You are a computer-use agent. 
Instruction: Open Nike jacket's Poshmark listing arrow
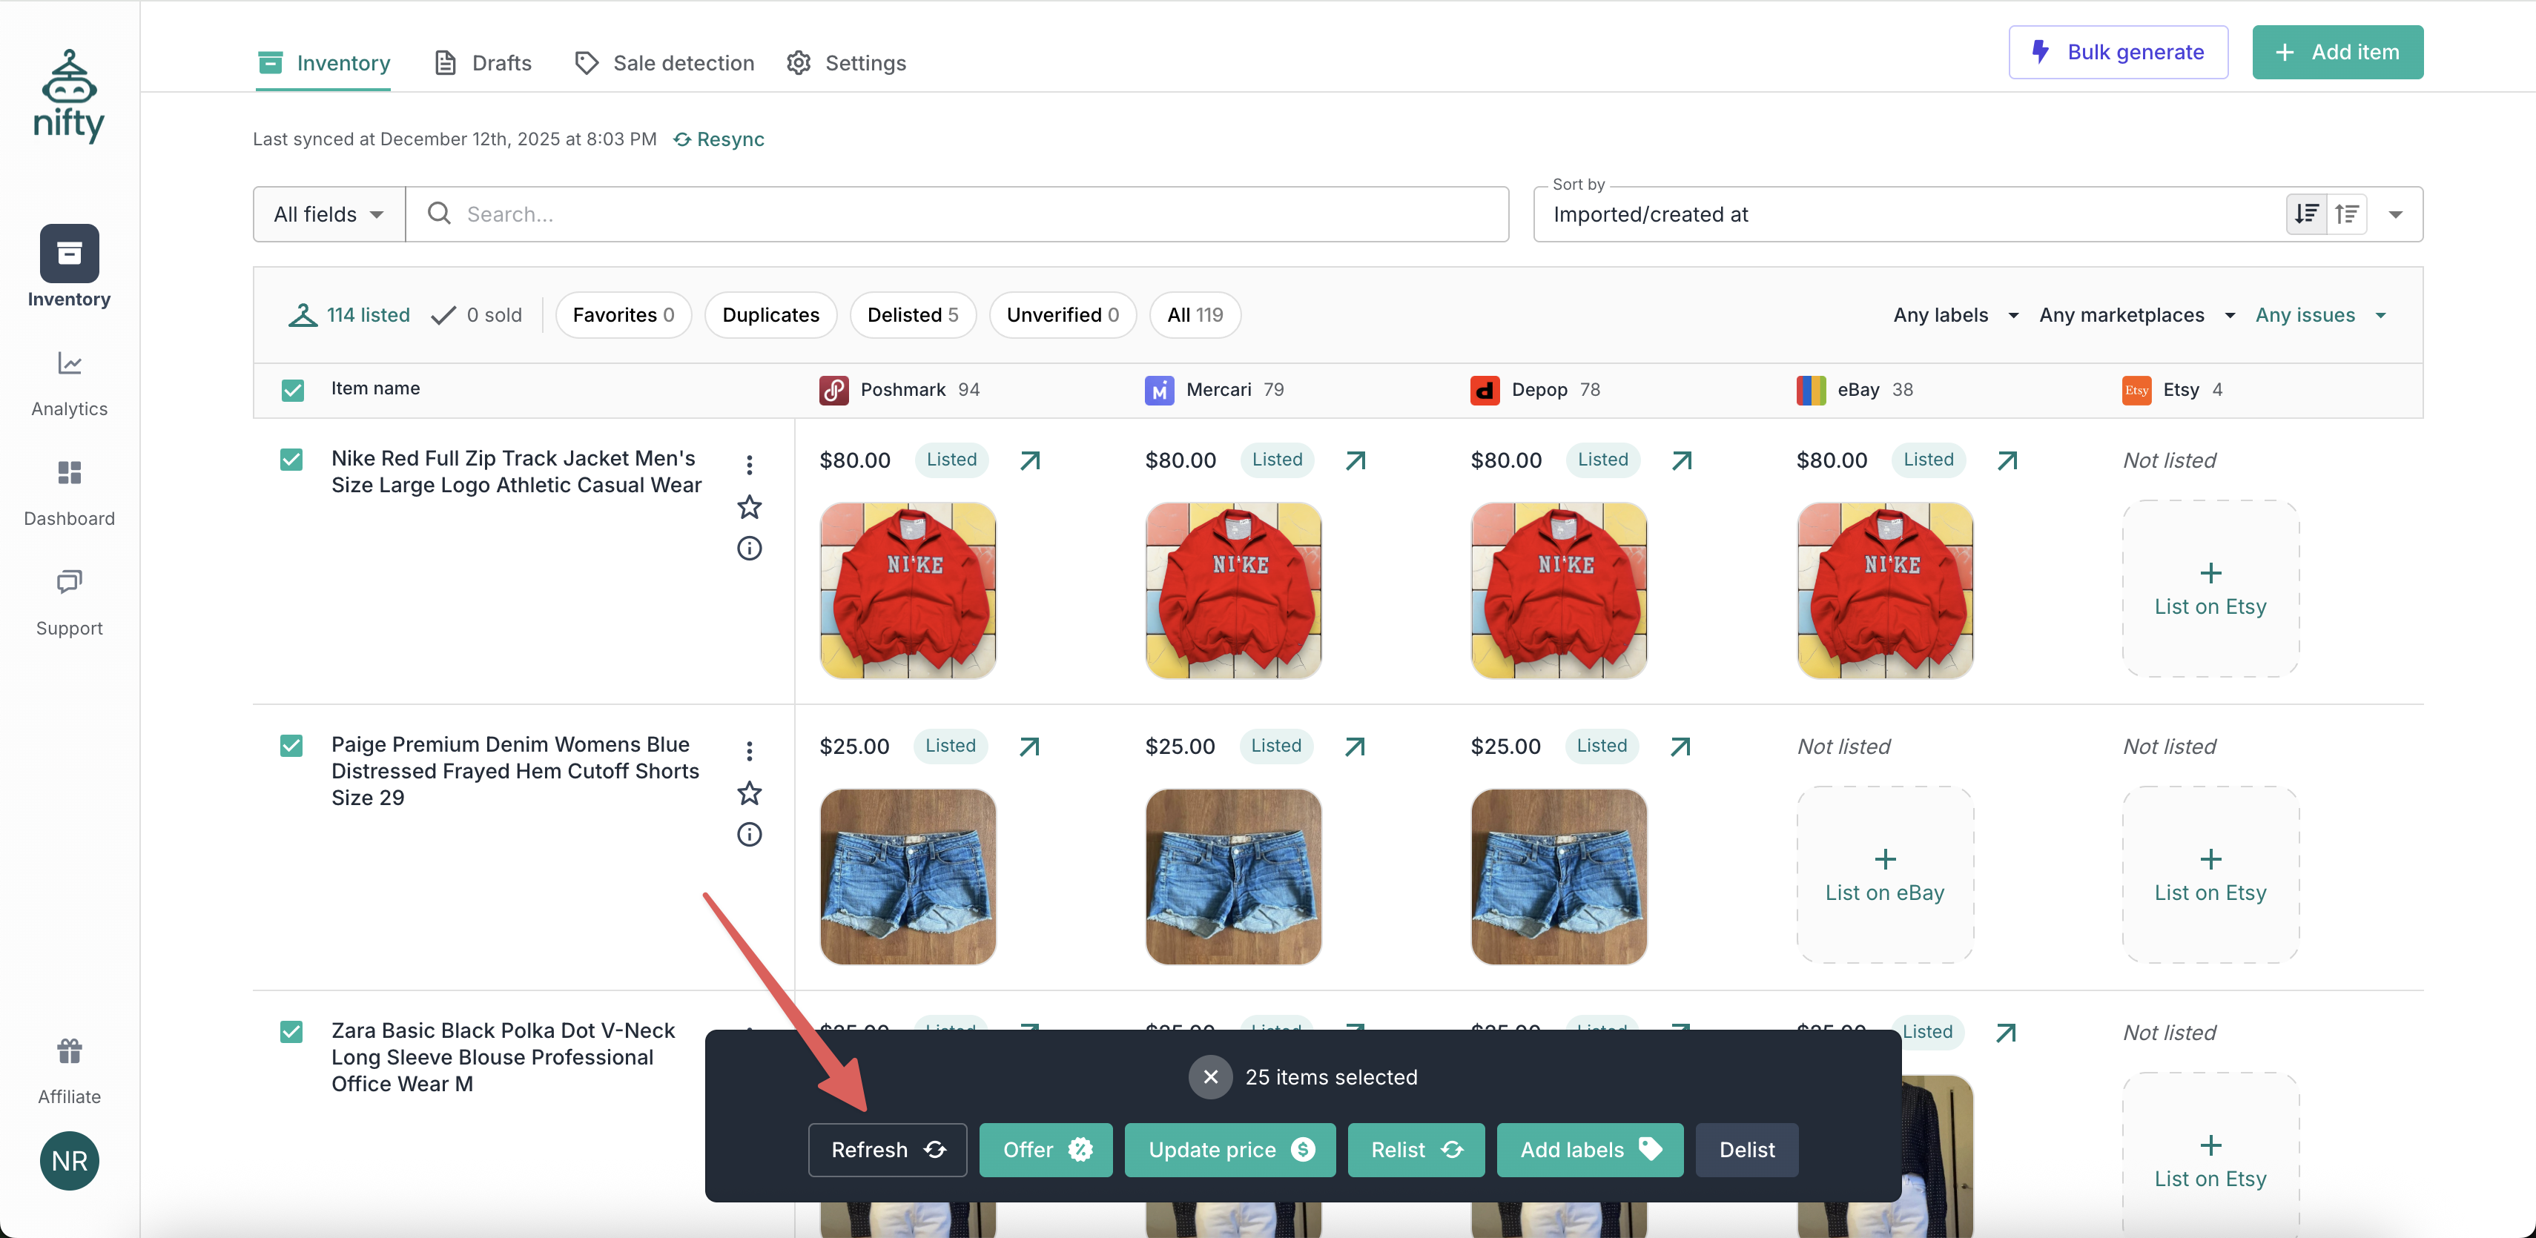tap(1030, 460)
